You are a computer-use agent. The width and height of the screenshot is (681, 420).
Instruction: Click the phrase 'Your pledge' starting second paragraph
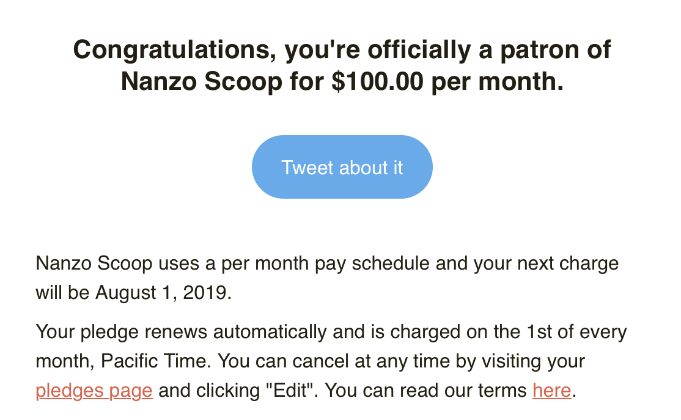(87, 332)
